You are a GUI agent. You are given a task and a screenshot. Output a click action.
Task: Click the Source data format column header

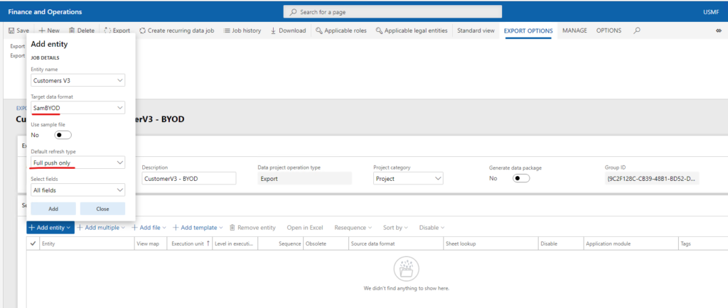tap(396, 243)
